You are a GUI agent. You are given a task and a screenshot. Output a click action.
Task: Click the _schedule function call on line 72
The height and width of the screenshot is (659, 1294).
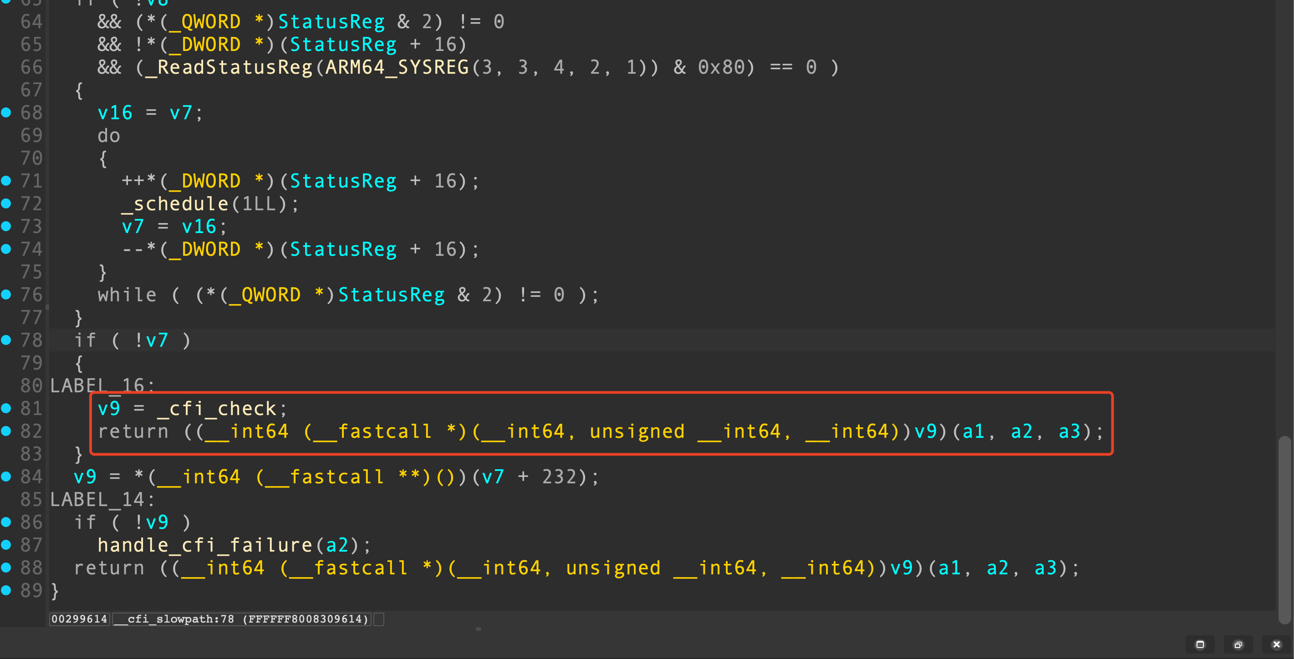175,204
